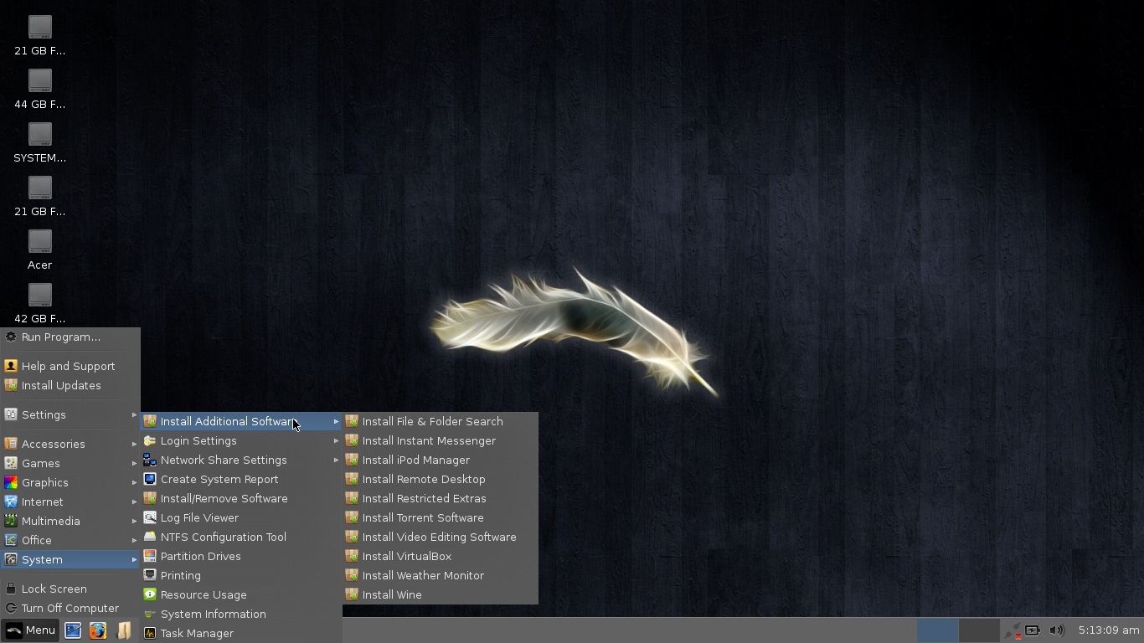Viewport: 1144px width, 643px height.
Task: Click the Multimedia category icon
Action: tap(11, 521)
